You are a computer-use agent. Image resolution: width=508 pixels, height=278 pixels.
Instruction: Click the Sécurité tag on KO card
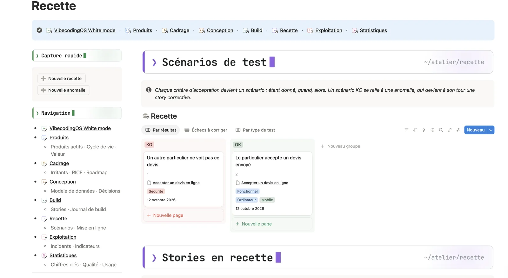click(x=156, y=191)
